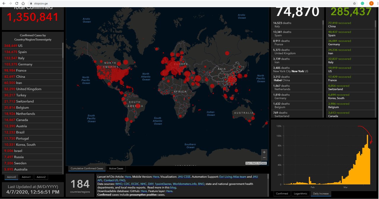
Task: Open the GitHub Here link
Action: coord(144,191)
